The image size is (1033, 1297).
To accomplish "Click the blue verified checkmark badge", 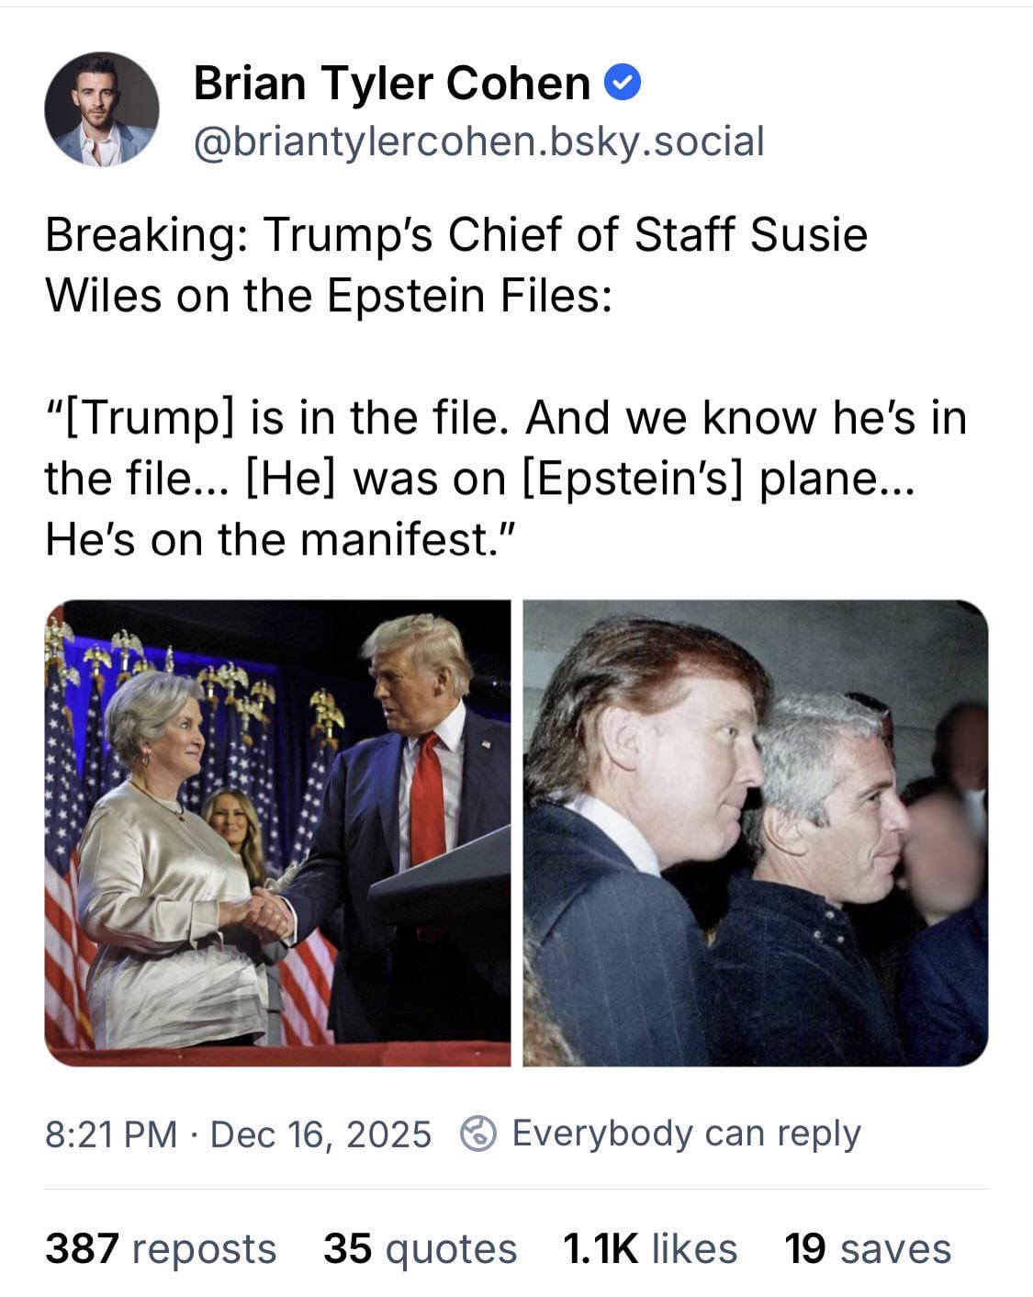I will point(623,84).
